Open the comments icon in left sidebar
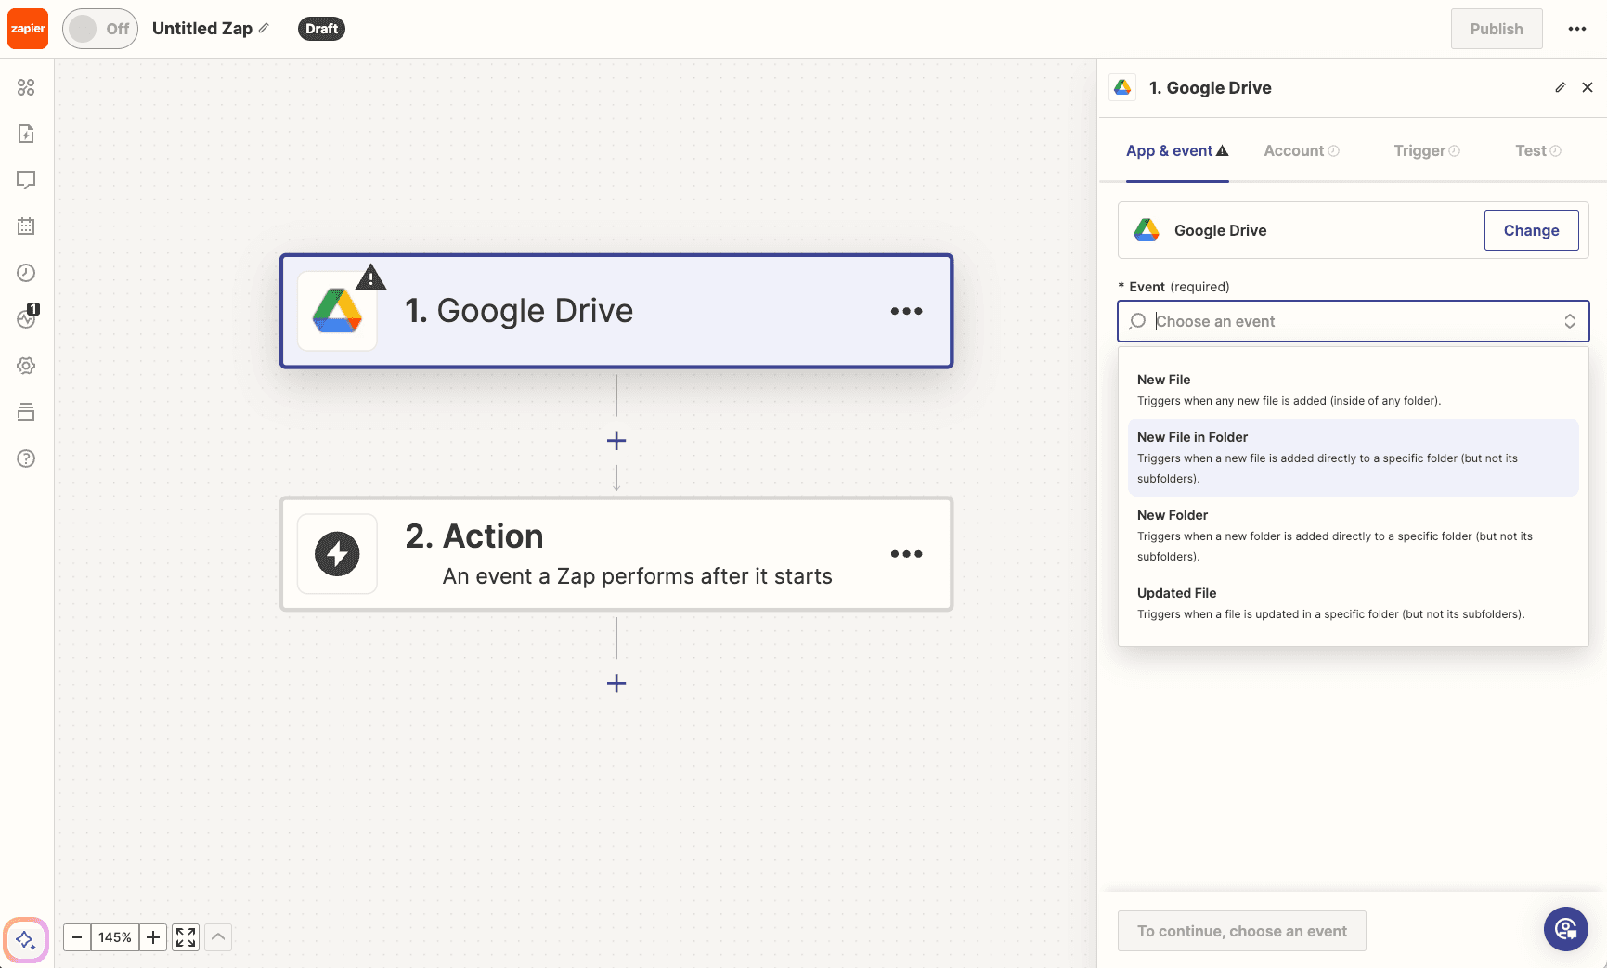This screenshot has width=1607, height=968. tap(26, 180)
